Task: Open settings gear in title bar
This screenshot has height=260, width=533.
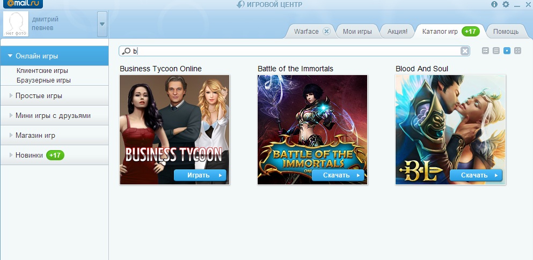Action: (506, 4)
